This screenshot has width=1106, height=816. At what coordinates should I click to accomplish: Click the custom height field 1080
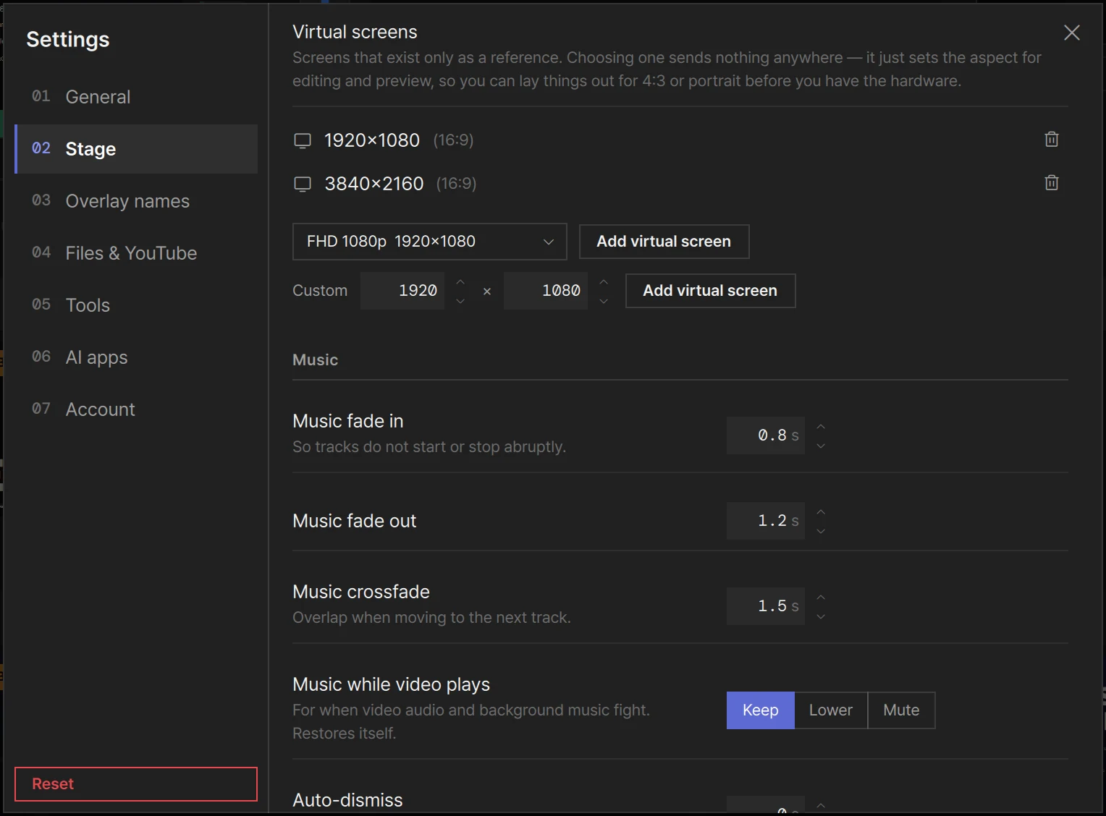tap(546, 291)
